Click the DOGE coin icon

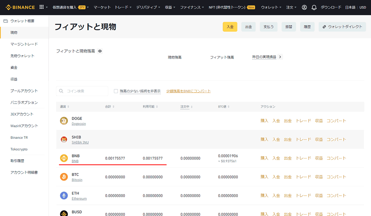[x=64, y=121]
